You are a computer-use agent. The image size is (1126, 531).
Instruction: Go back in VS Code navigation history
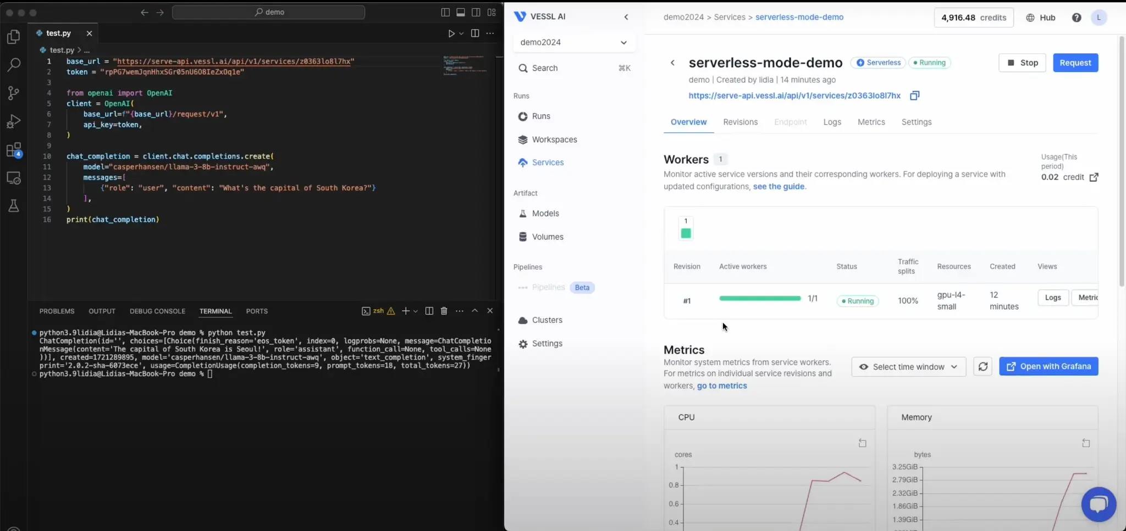point(145,12)
